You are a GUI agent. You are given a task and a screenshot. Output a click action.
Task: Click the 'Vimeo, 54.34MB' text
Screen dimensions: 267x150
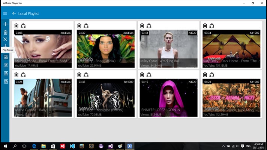coord(151,66)
